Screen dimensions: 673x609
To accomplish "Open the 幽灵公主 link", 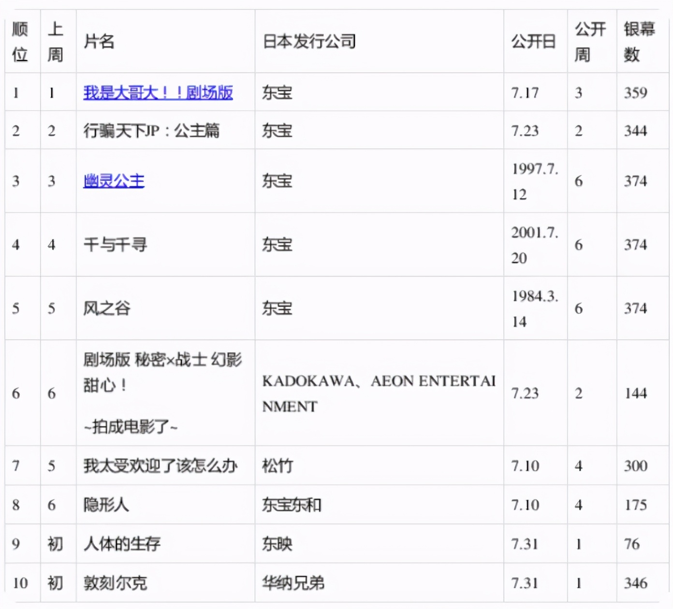I will [x=114, y=181].
